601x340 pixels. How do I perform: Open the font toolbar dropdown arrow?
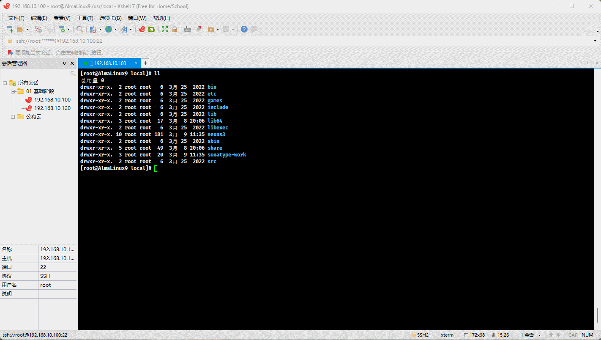click(131, 30)
